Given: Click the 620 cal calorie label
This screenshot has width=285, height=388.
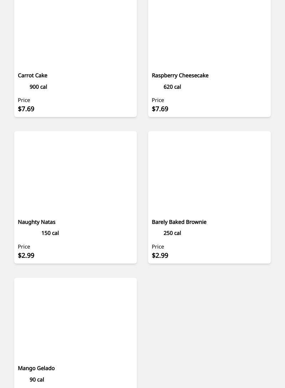Looking at the screenshot, I should (x=172, y=87).
